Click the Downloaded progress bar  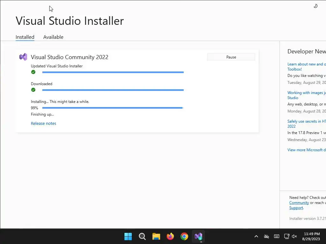113,90
